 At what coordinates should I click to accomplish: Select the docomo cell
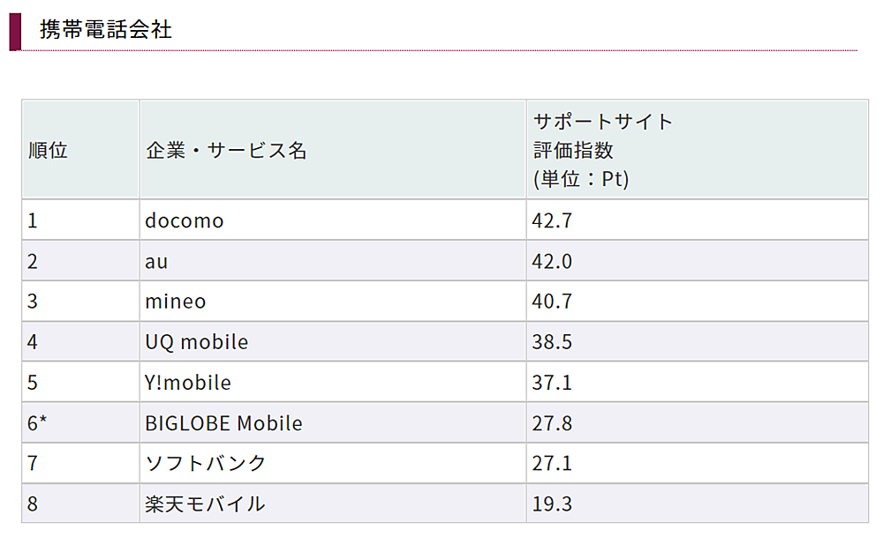(x=185, y=220)
